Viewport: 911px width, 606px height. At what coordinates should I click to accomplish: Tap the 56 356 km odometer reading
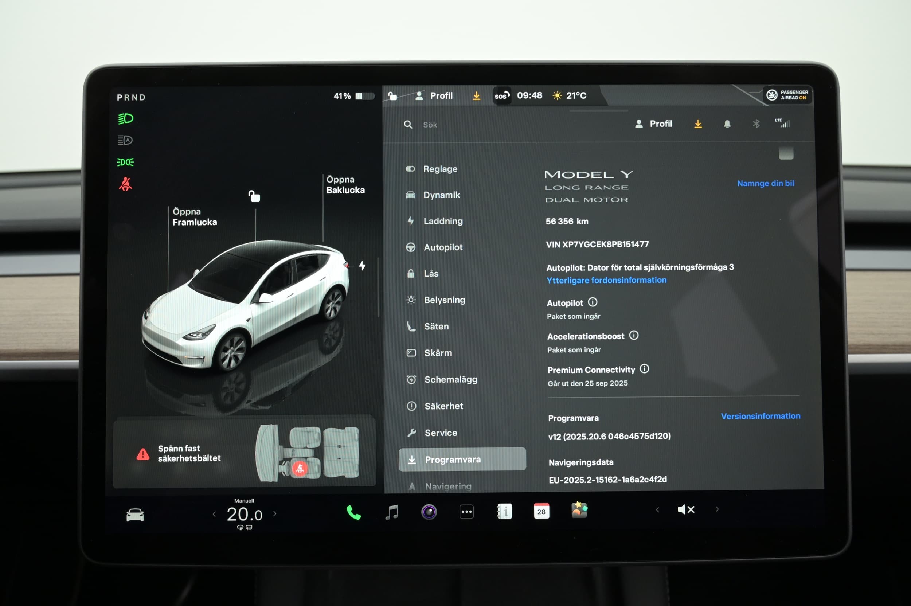[x=567, y=221]
